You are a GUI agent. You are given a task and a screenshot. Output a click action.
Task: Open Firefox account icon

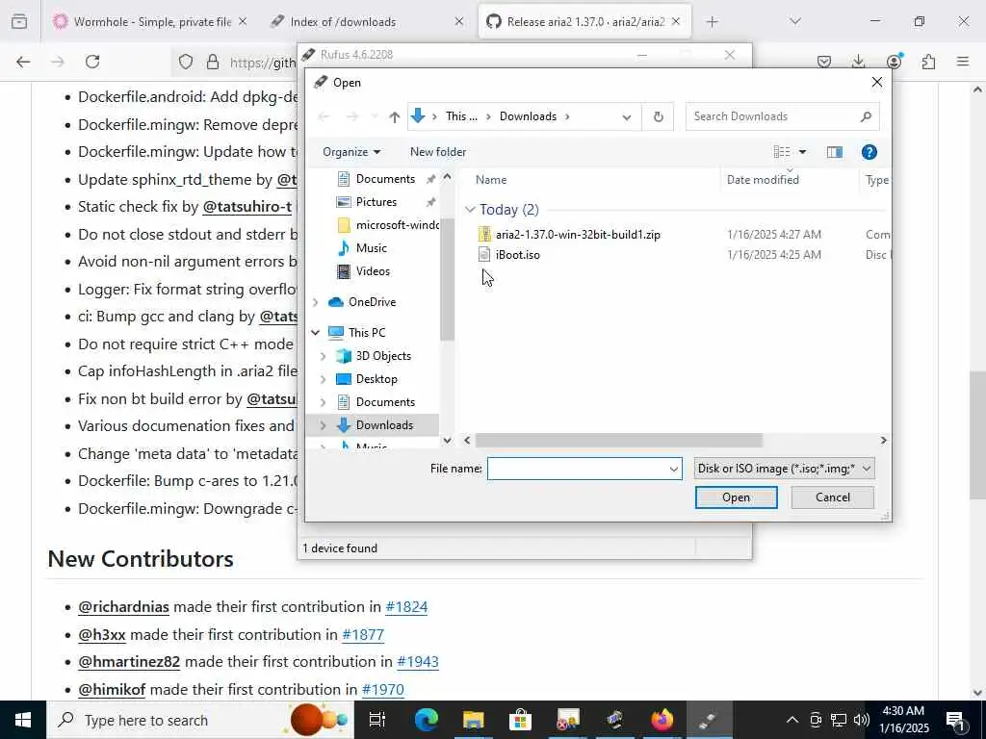click(x=894, y=62)
